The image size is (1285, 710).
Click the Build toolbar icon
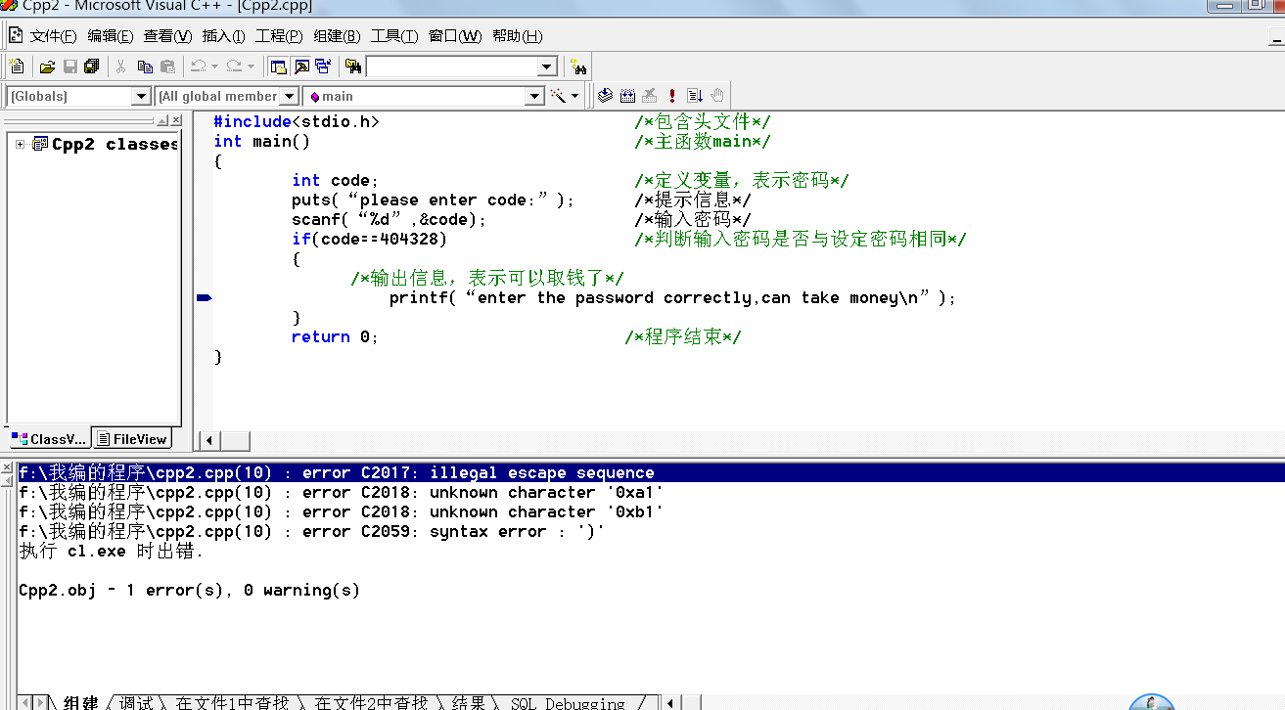click(x=627, y=96)
